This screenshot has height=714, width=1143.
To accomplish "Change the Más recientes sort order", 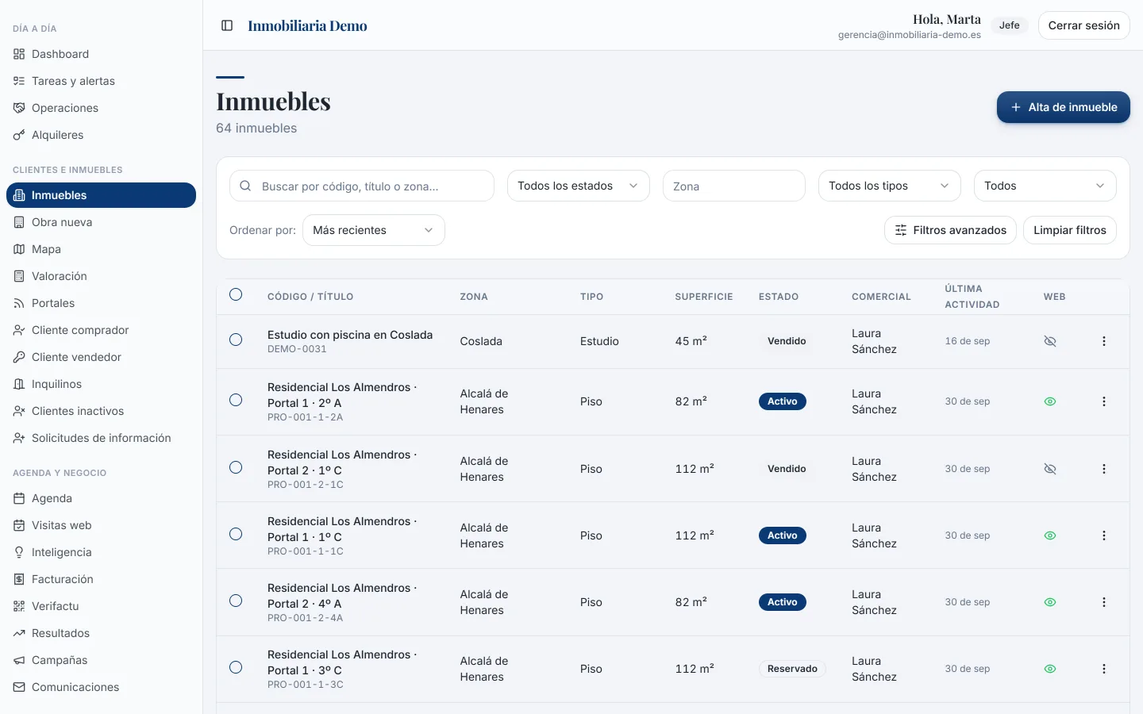I will coord(374,230).
